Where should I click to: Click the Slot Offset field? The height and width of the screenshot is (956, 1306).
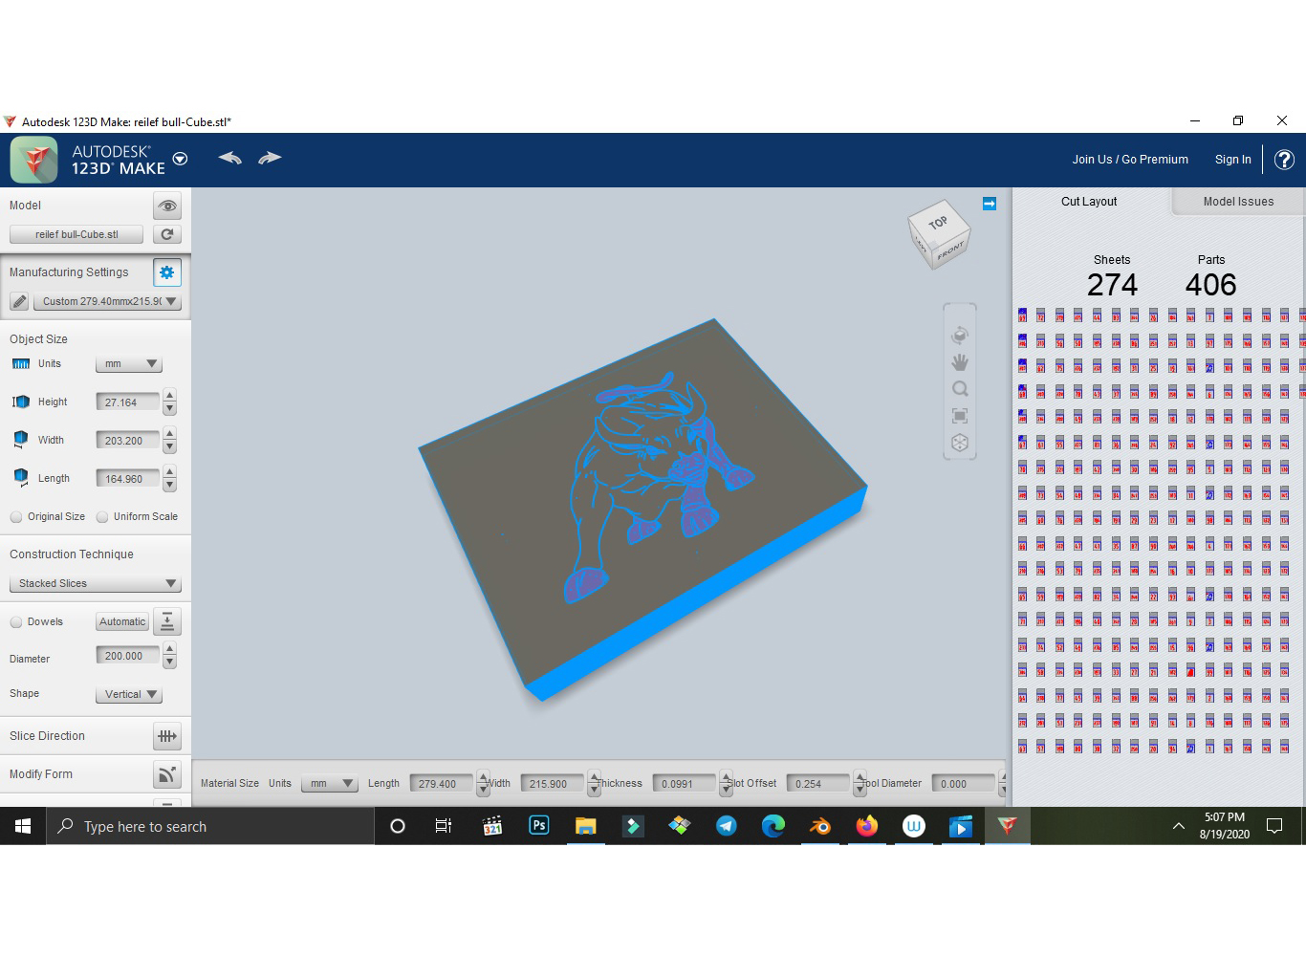point(817,784)
